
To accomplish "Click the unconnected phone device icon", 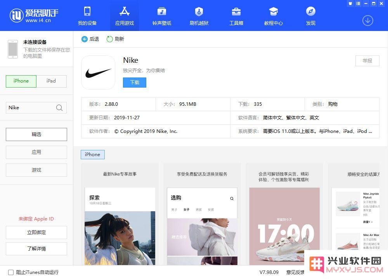I will point(13,49).
